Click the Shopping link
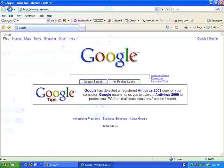This screenshot has height=168, width=224. [50, 39]
